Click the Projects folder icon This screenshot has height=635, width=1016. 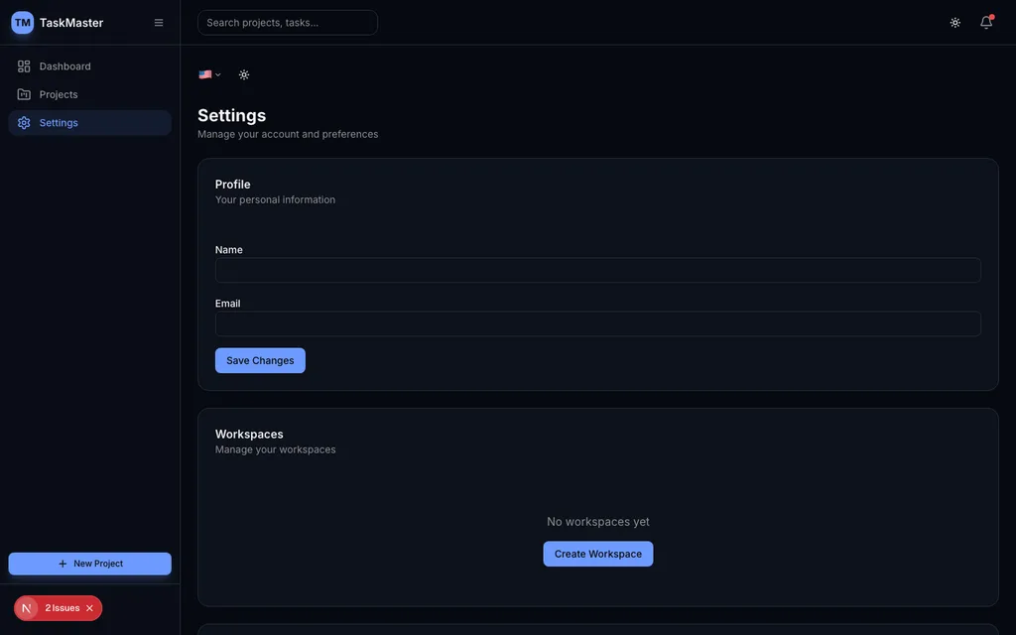click(x=24, y=94)
